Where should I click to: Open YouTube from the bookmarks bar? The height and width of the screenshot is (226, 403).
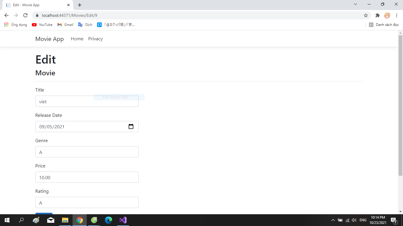point(42,25)
